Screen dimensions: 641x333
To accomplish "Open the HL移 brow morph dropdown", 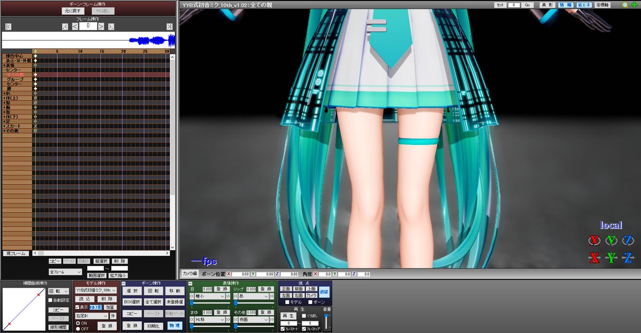I will click(x=210, y=320).
